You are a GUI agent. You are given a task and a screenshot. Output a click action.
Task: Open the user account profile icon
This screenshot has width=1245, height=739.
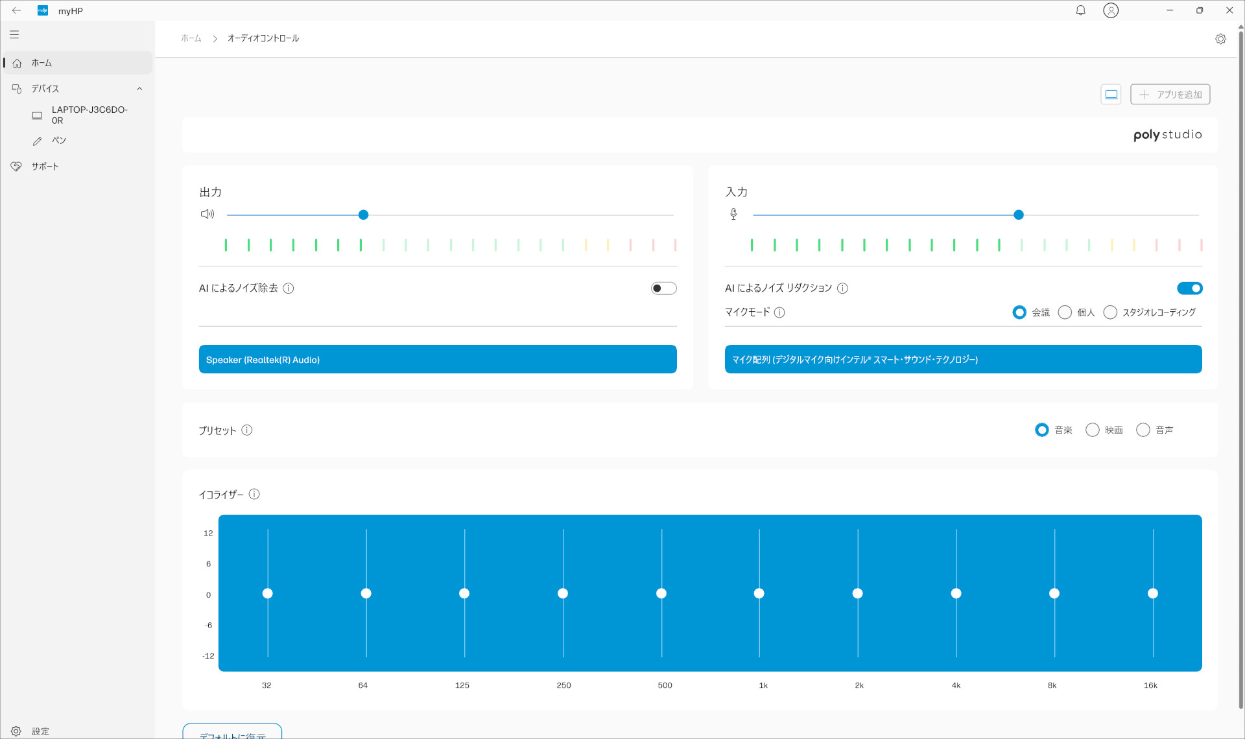click(1110, 10)
